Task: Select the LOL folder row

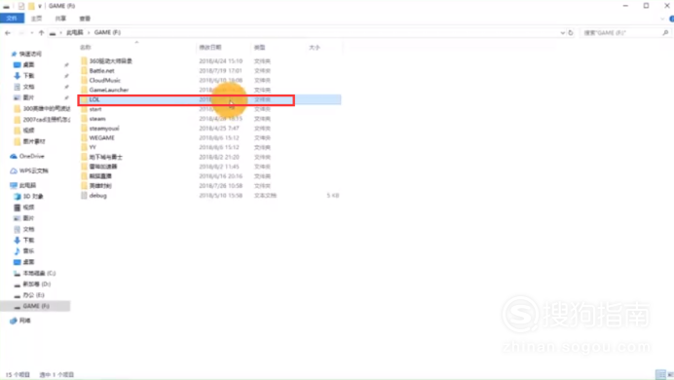Action: click(209, 99)
